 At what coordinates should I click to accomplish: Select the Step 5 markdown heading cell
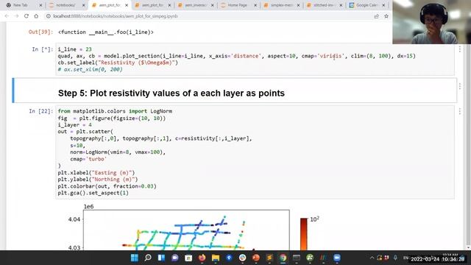click(235, 90)
